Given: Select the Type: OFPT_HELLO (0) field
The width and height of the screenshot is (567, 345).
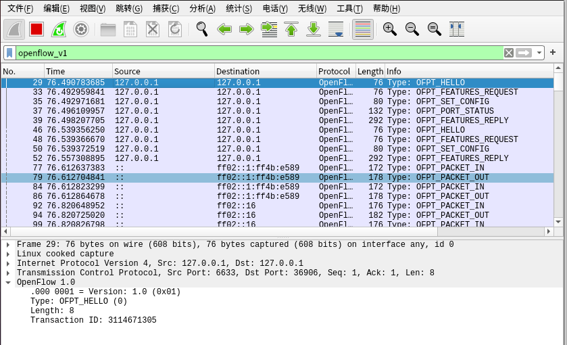Looking at the screenshot, I should click(x=79, y=301).
